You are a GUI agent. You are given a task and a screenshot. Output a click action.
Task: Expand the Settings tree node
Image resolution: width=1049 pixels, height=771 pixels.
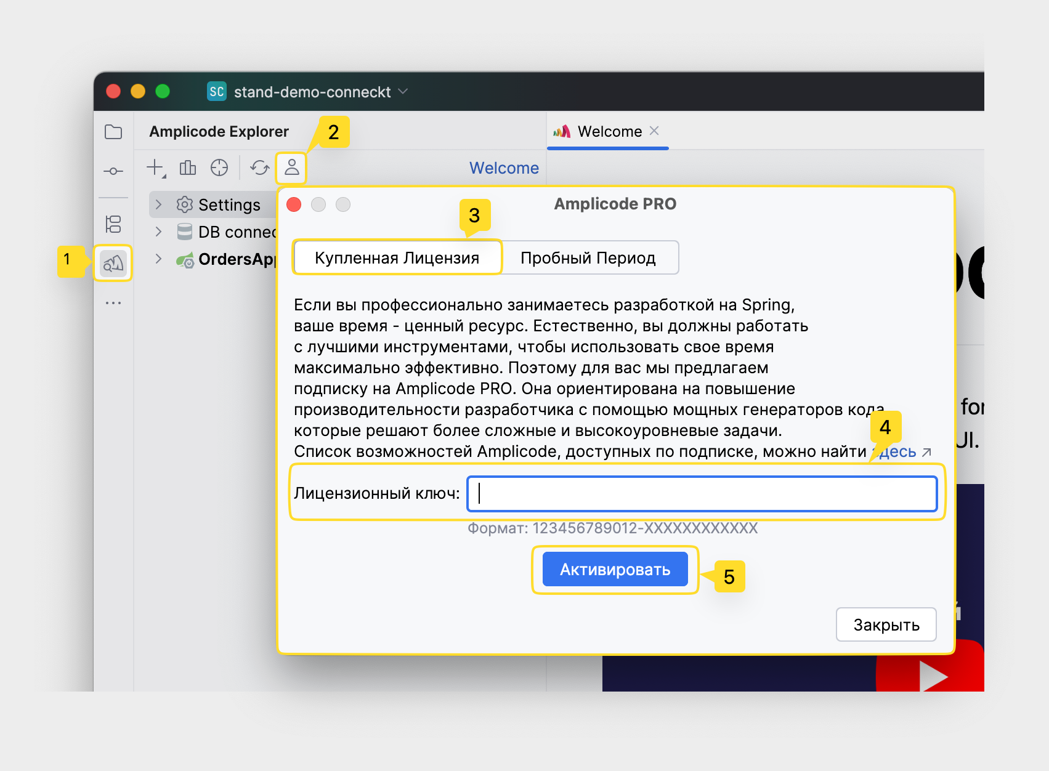[x=159, y=204]
